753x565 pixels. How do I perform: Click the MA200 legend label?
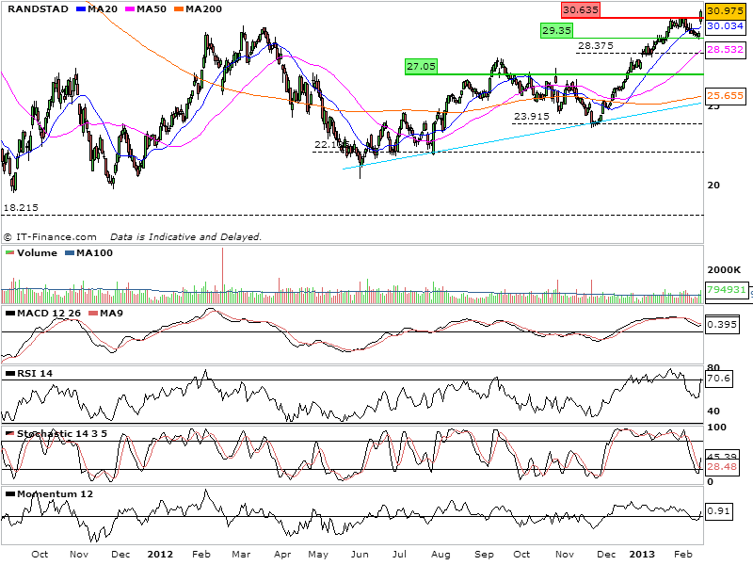[x=203, y=9]
